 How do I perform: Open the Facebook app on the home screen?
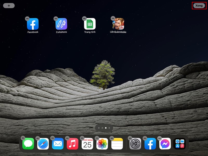[32, 24]
